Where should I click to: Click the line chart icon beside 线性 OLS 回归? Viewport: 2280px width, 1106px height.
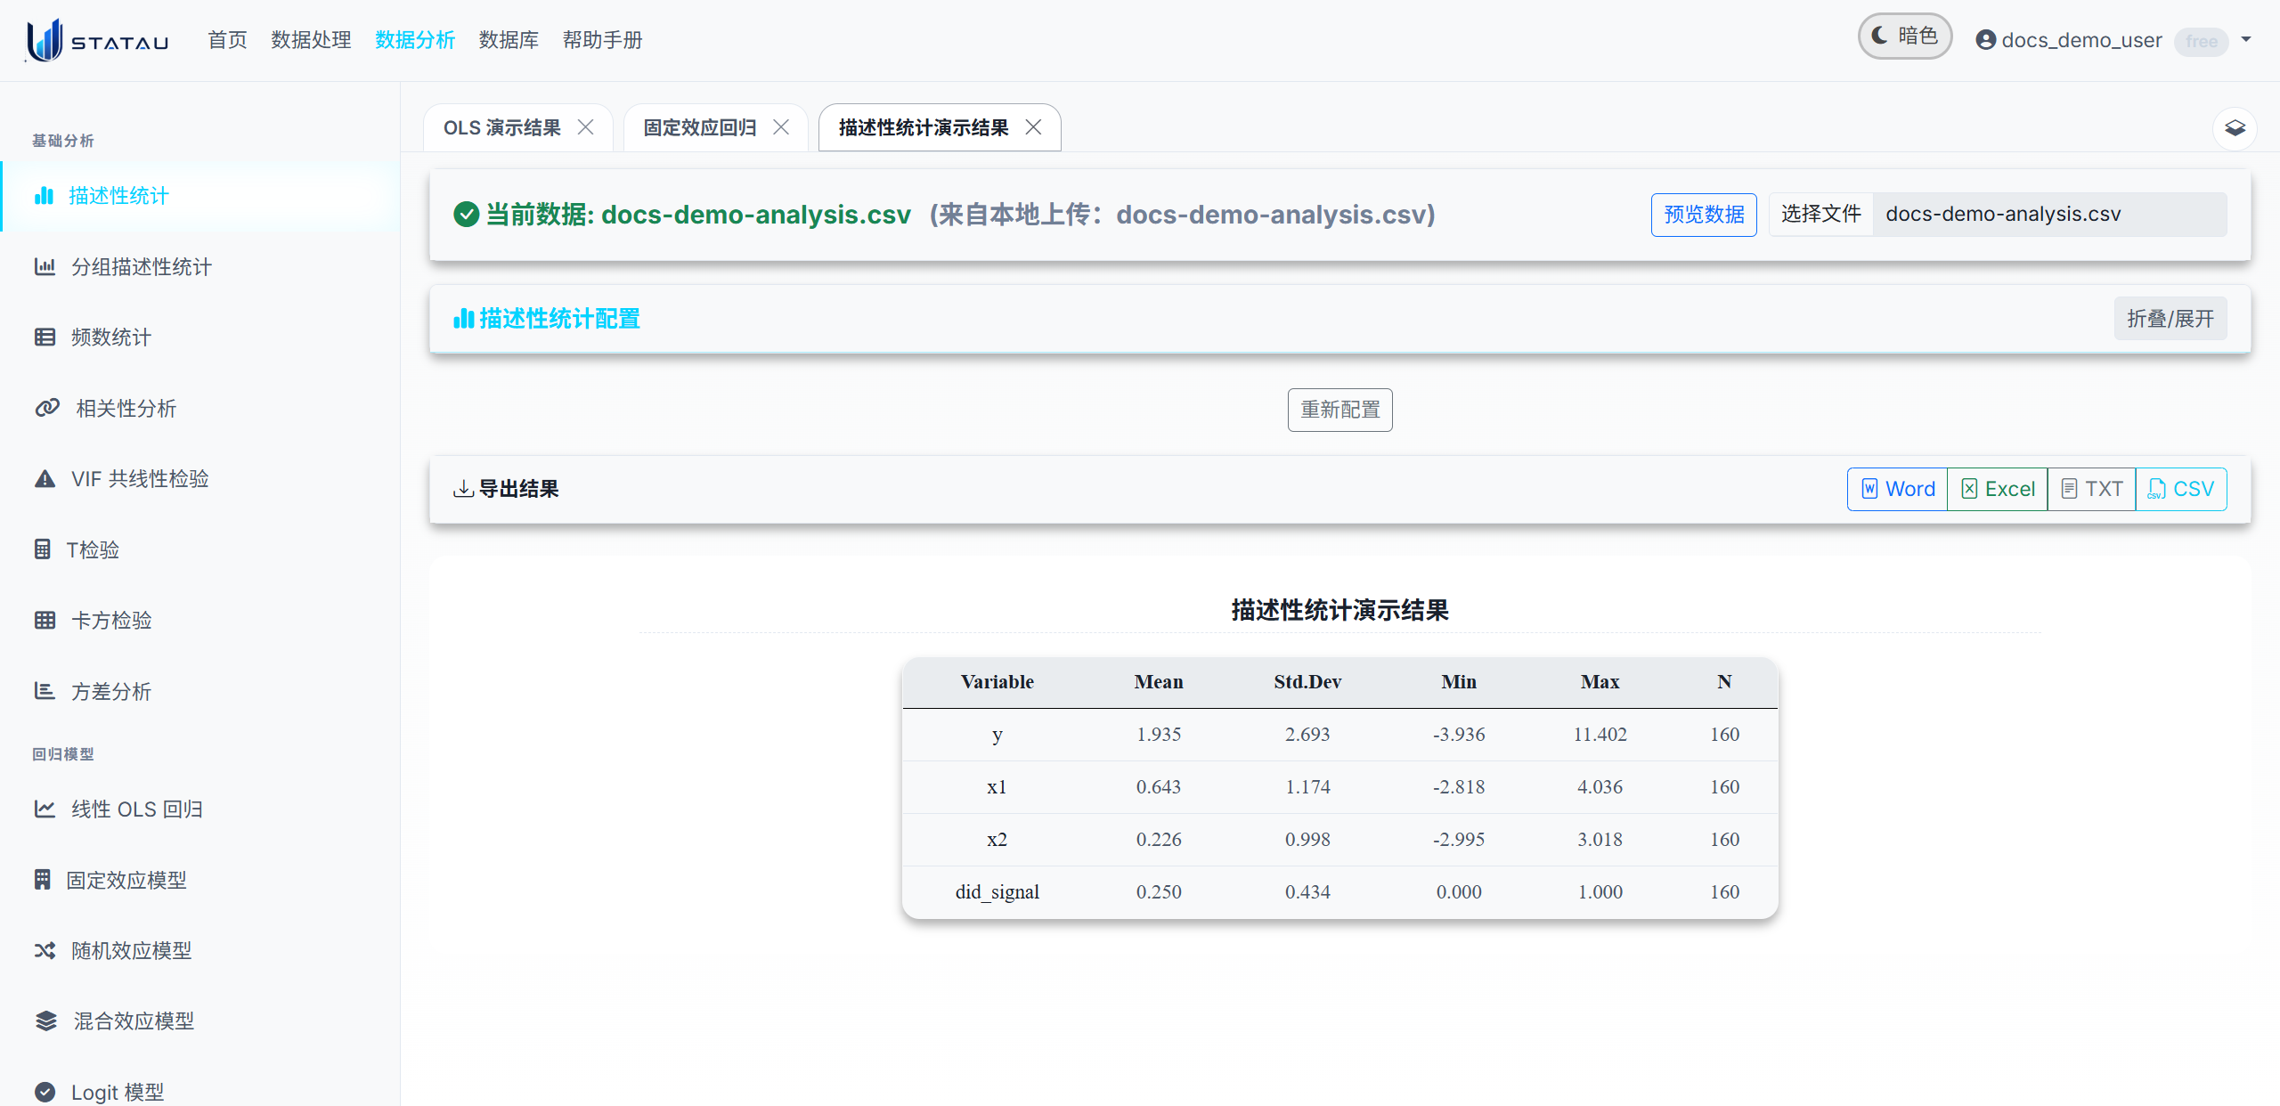(x=45, y=809)
